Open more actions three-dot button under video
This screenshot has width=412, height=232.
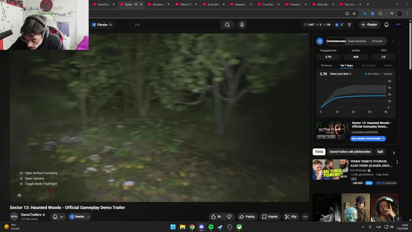(305, 217)
